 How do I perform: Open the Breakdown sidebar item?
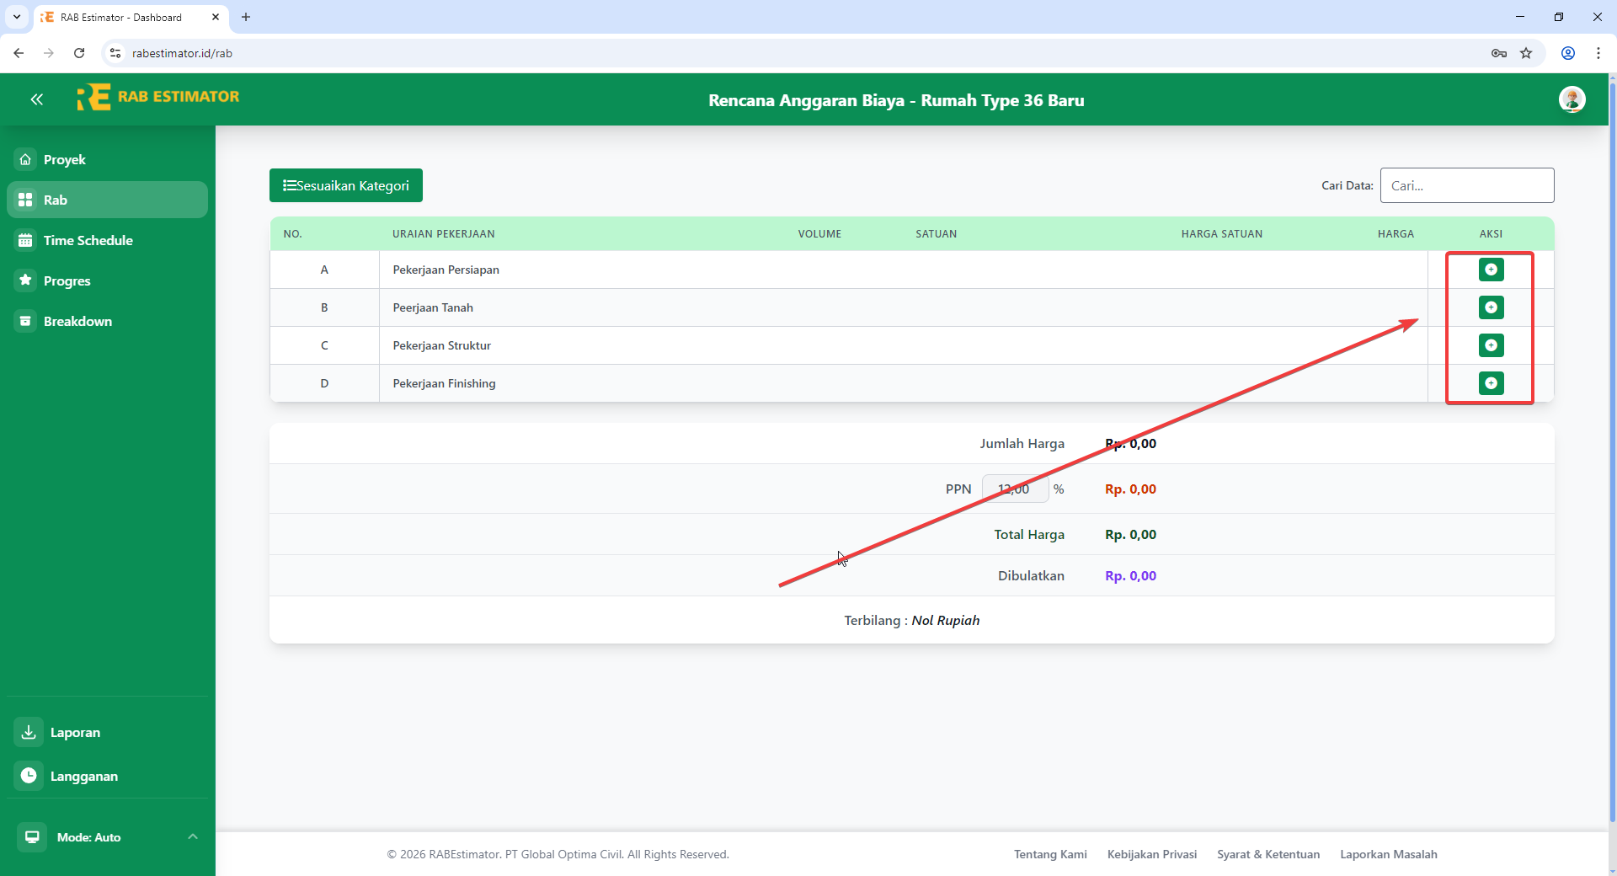click(77, 322)
